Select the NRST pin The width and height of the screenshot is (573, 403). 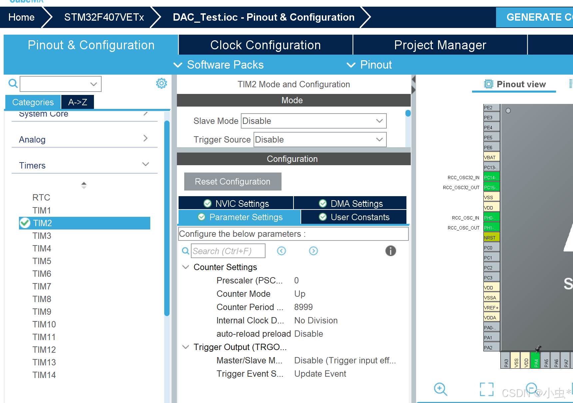click(x=491, y=238)
